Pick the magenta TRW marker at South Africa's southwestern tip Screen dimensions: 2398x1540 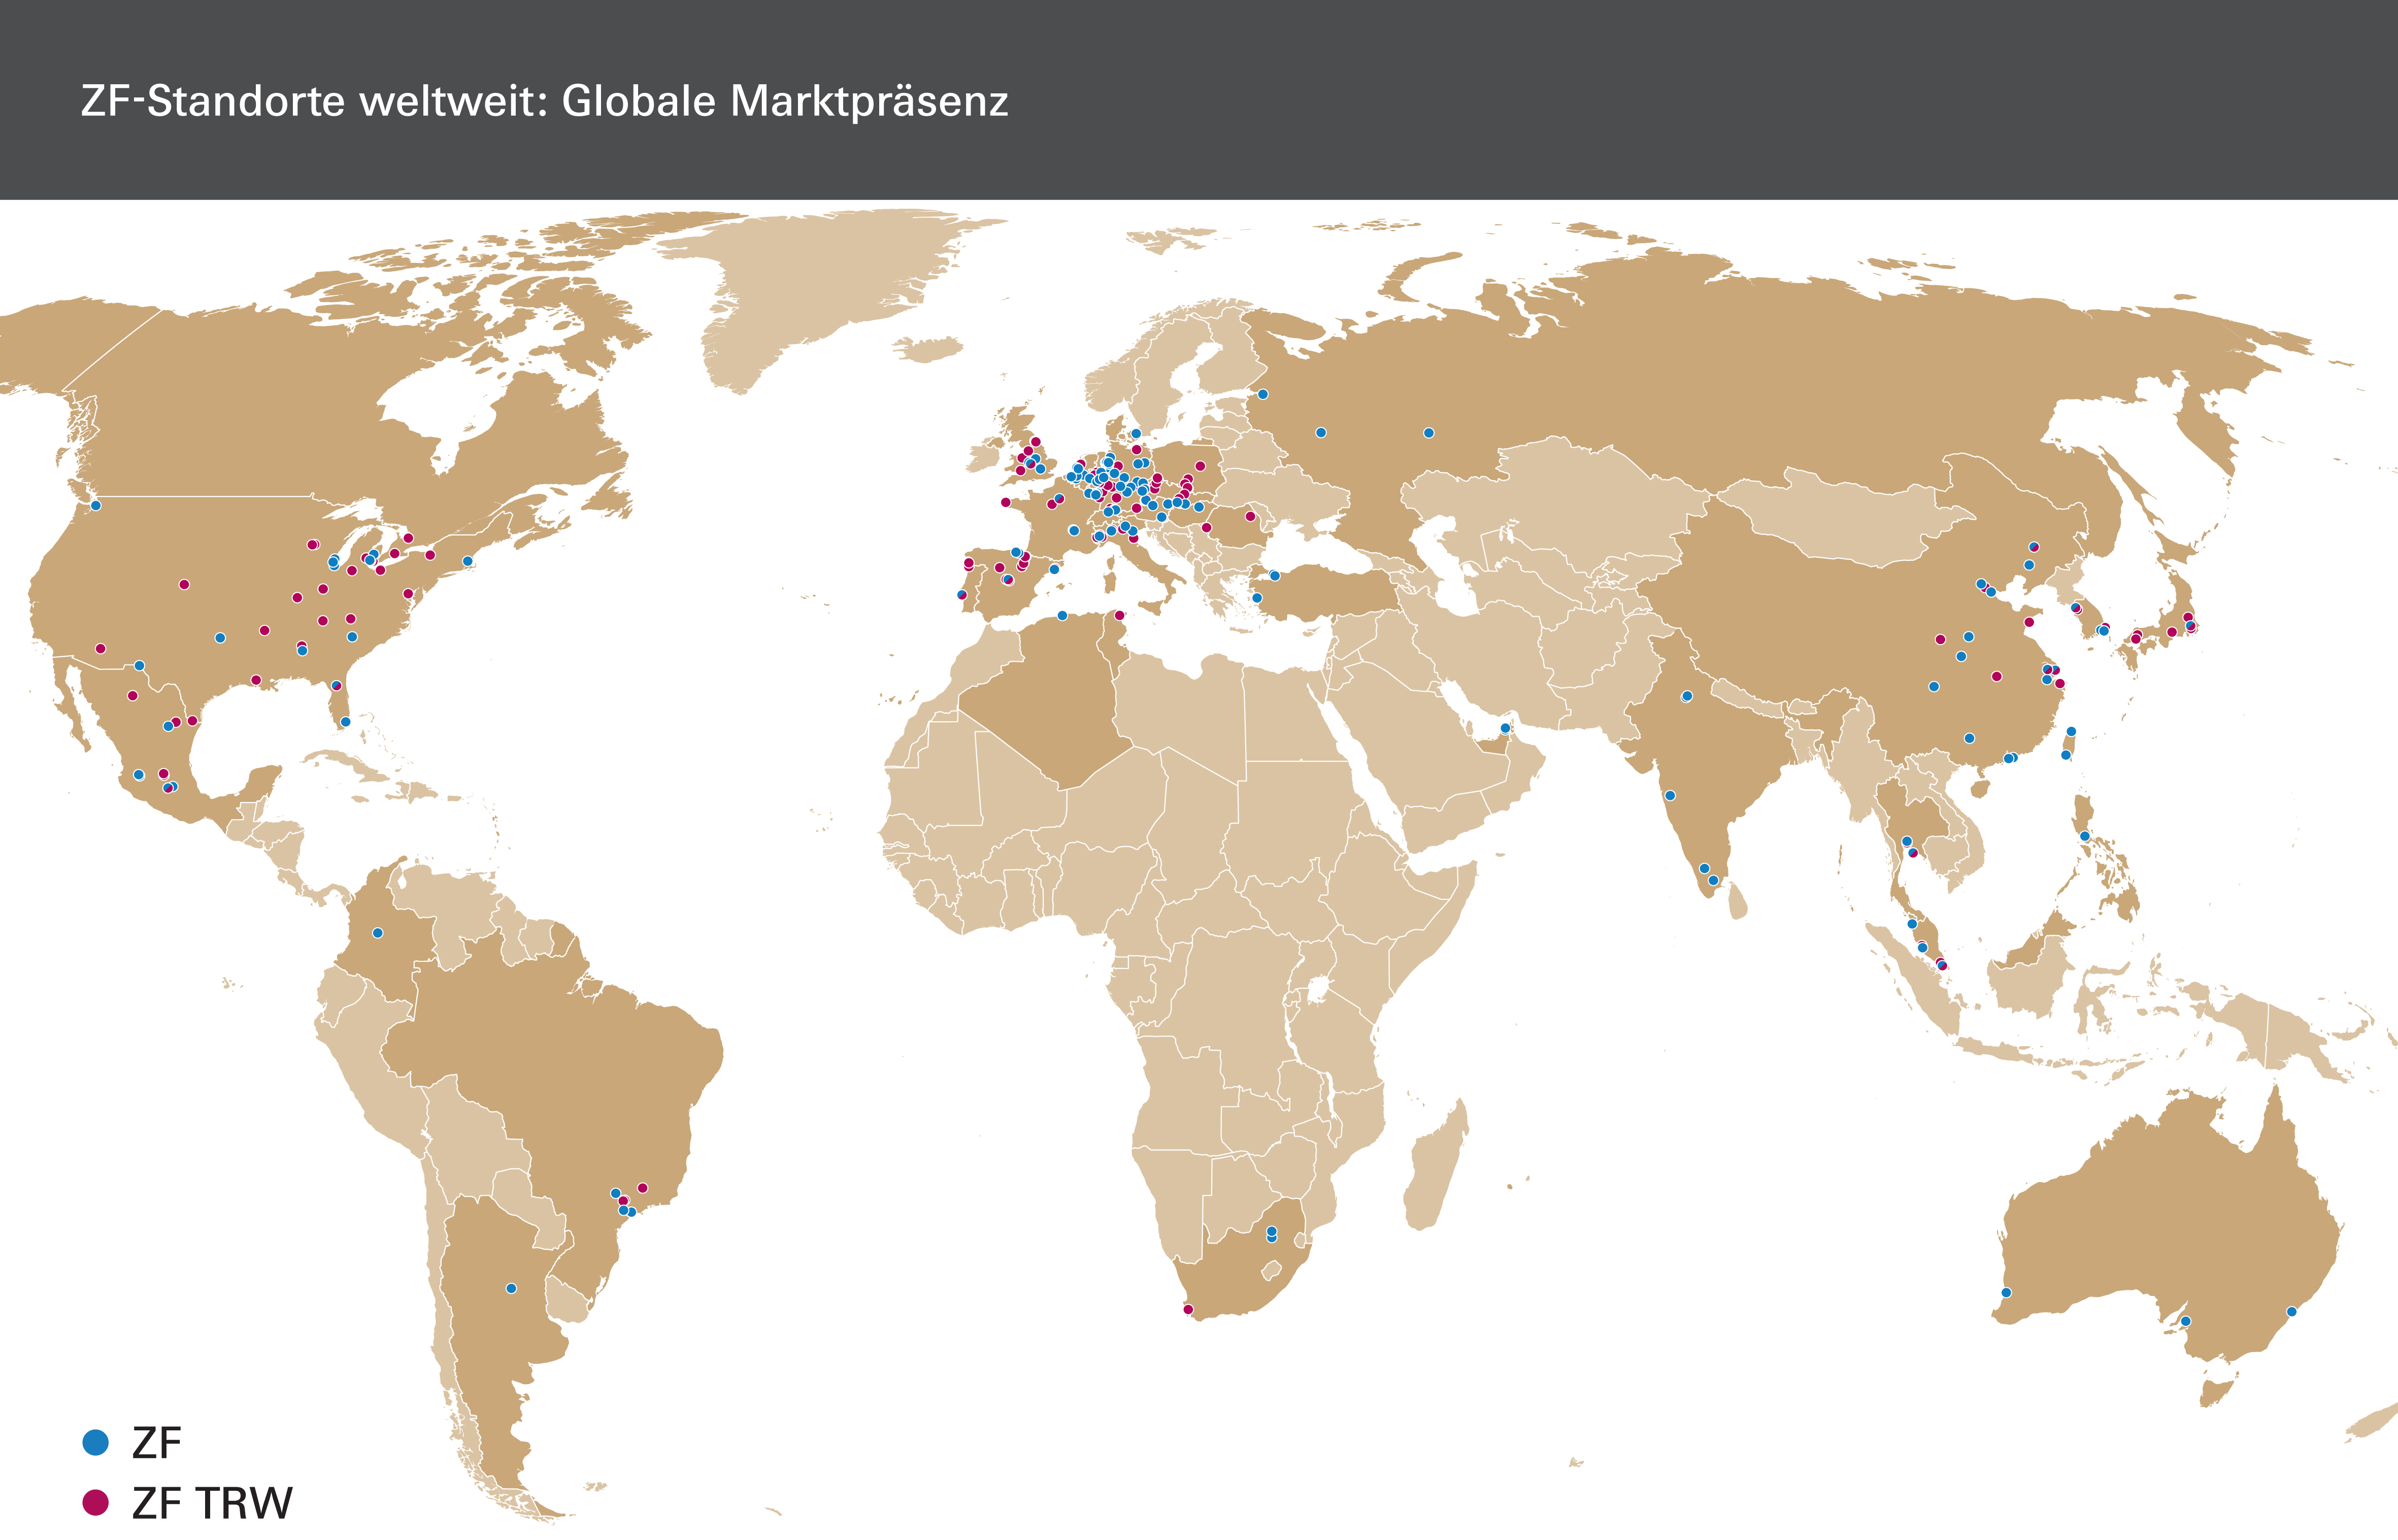pos(1188,1309)
